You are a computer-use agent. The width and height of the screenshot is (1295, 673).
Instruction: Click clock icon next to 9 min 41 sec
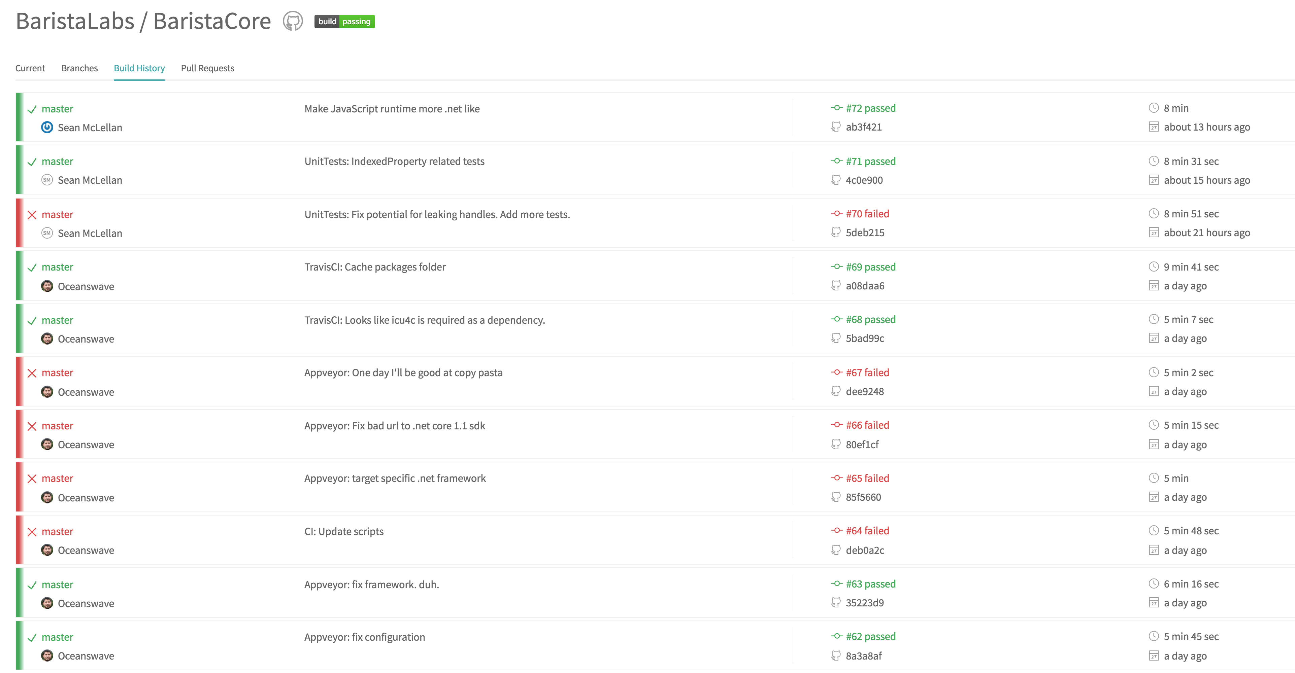(1154, 267)
